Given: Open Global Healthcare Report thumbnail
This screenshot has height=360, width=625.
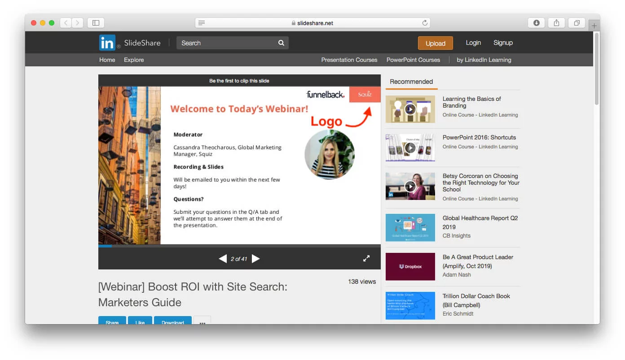Looking at the screenshot, I should [410, 227].
